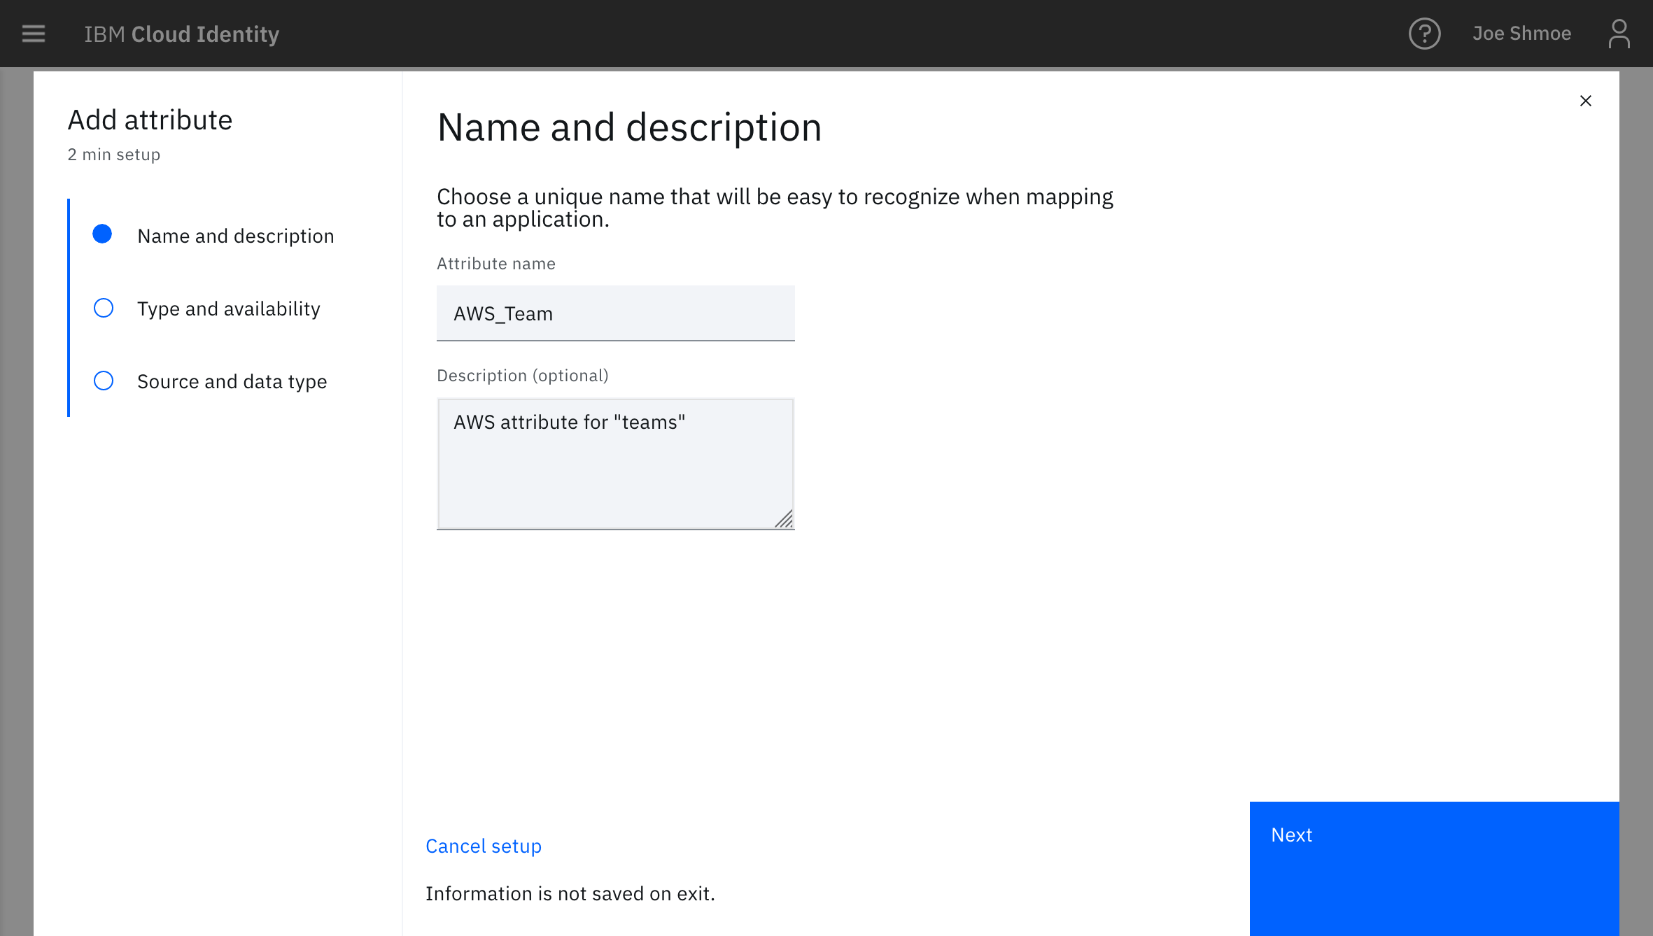
Task: Click the close X icon to exit
Action: pyautogui.click(x=1585, y=101)
